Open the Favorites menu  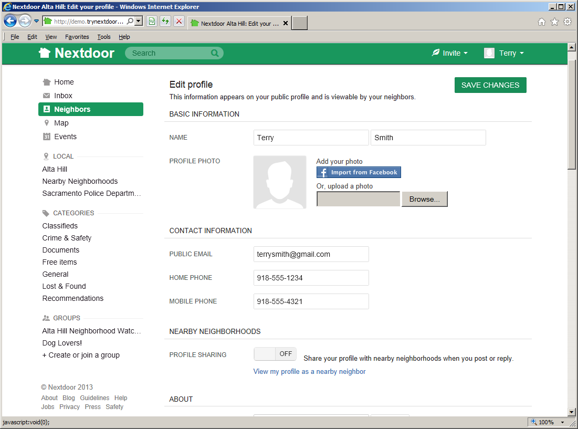tap(77, 37)
